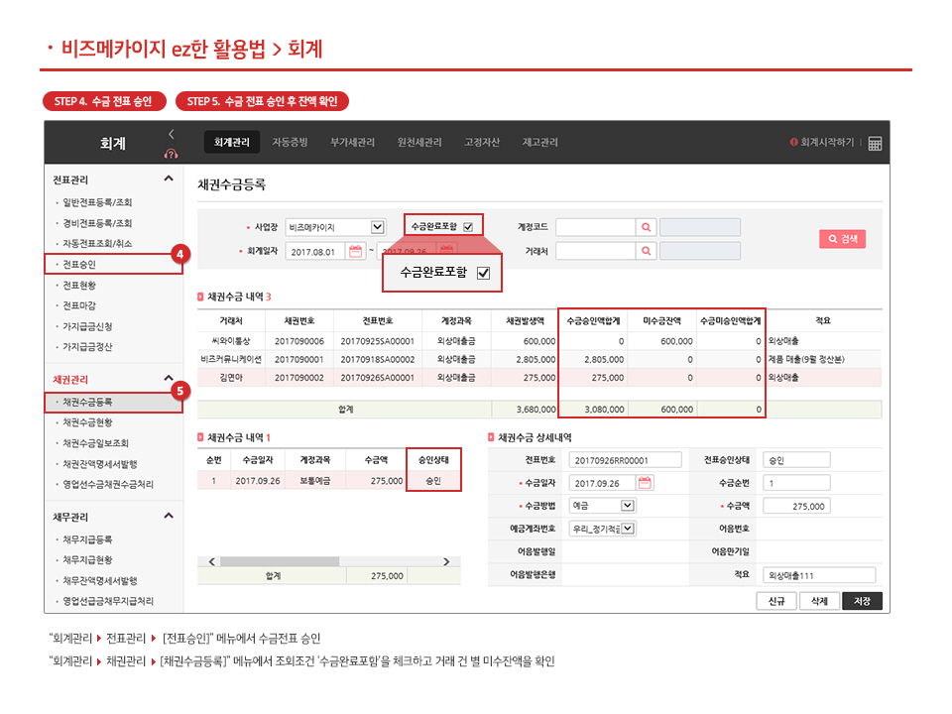Click magnifier icon beside 거래처 field

pos(646,251)
